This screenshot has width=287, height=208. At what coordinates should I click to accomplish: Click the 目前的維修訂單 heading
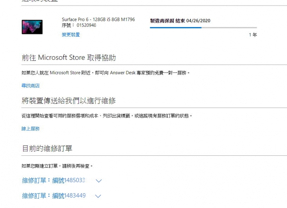pyautogui.click(x=47, y=148)
